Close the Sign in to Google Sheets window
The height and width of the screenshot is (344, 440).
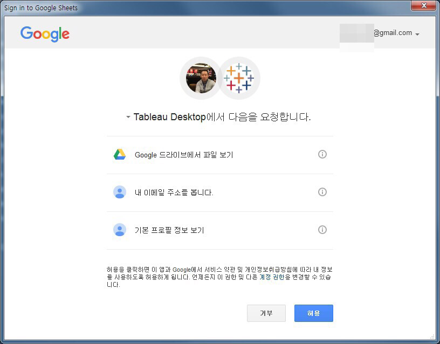pyautogui.click(x=424, y=6)
